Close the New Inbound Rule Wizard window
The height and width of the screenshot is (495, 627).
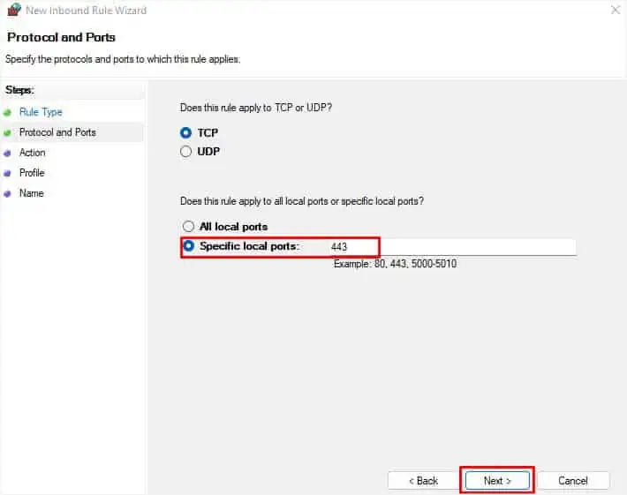(615, 11)
